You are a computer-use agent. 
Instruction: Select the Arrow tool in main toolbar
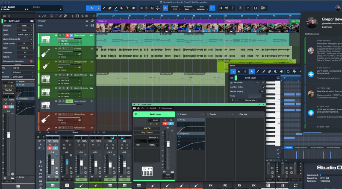(92, 8)
